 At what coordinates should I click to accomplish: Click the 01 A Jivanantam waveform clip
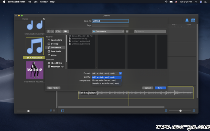(x=136, y=93)
